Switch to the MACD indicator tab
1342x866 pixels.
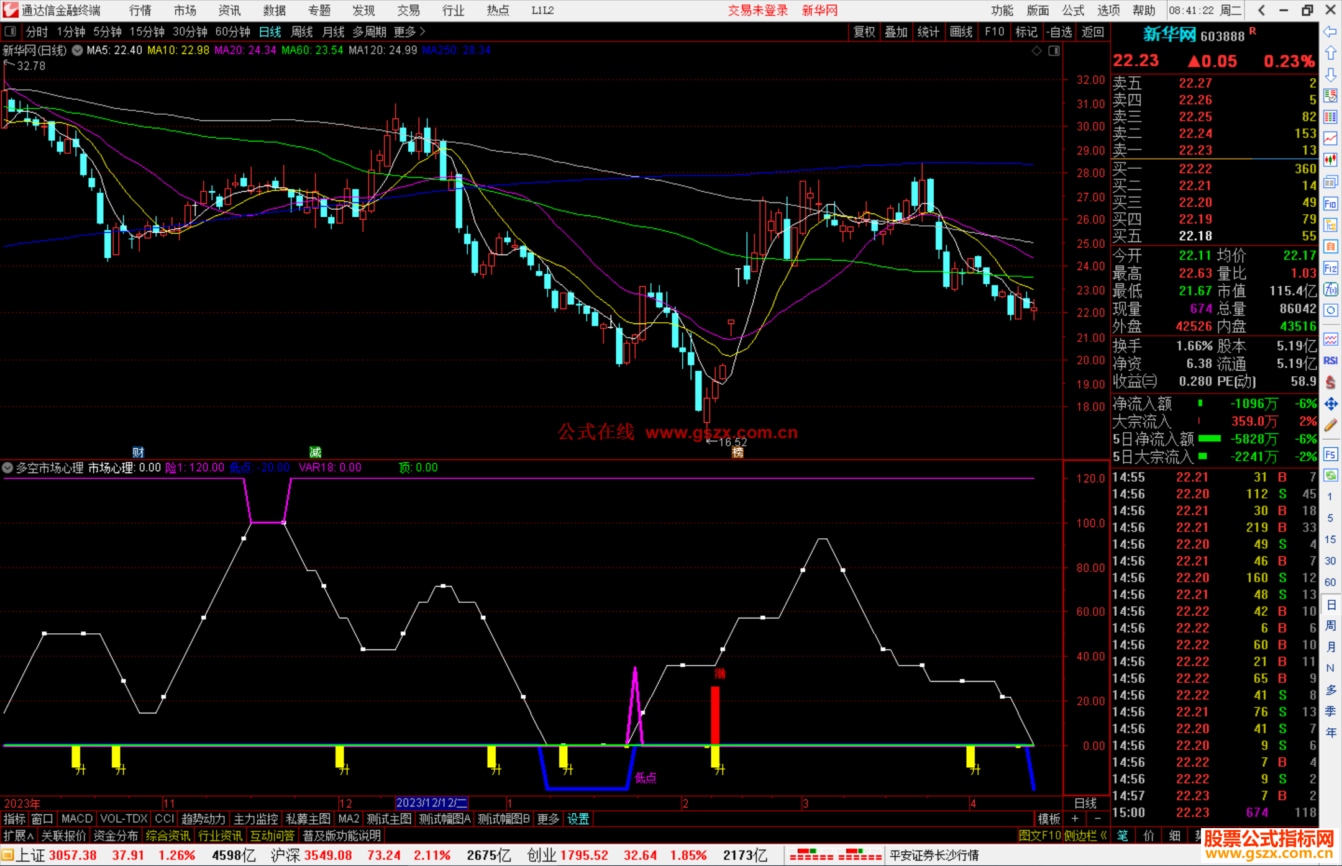[76, 819]
